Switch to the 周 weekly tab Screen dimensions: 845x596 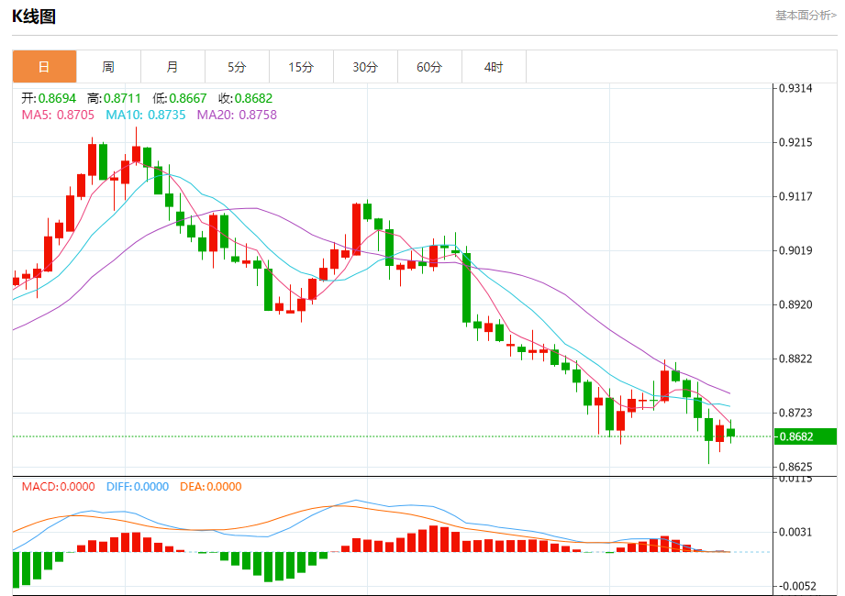tap(108, 67)
